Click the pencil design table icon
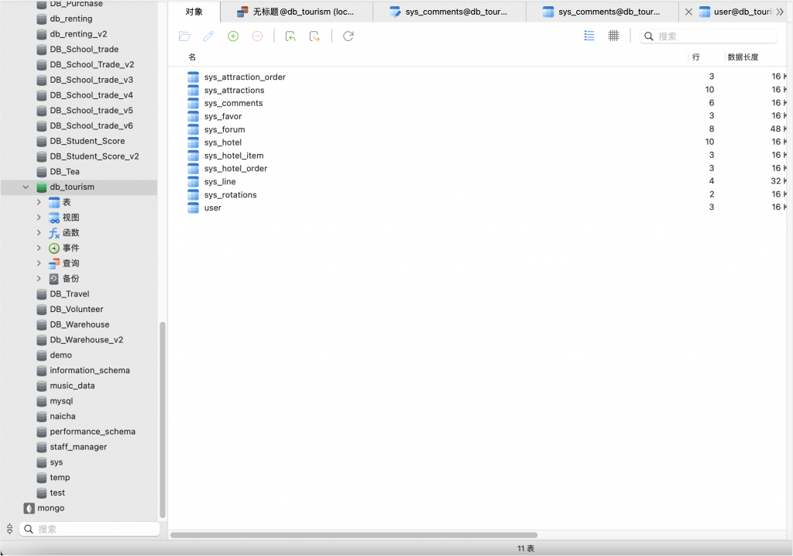This screenshot has width=793, height=556. point(208,36)
